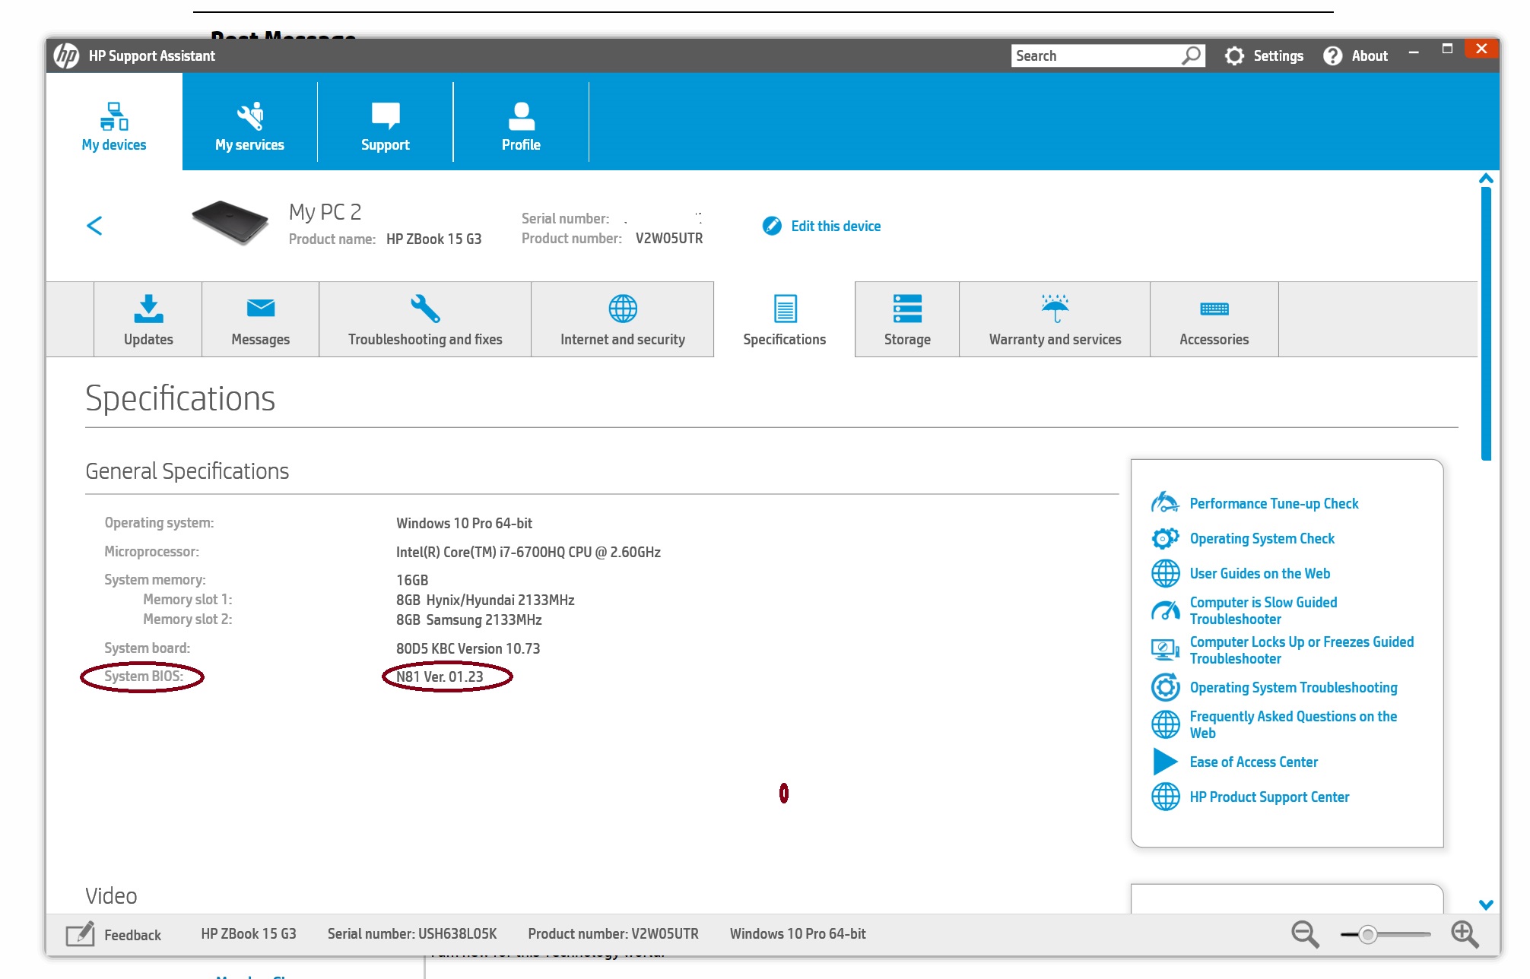The height and width of the screenshot is (979, 1530).
Task: Select the Specifications tab
Action: (784, 319)
